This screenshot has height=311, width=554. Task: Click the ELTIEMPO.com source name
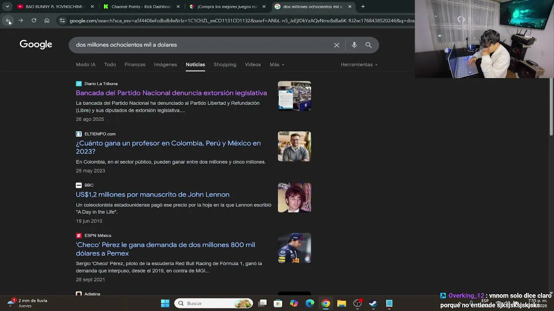[x=100, y=134]
